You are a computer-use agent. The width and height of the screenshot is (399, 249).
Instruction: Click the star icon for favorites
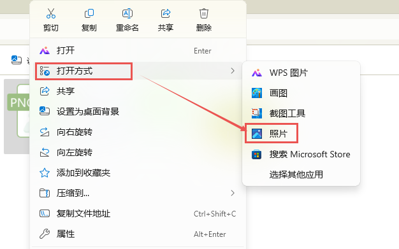pos(45,173)
